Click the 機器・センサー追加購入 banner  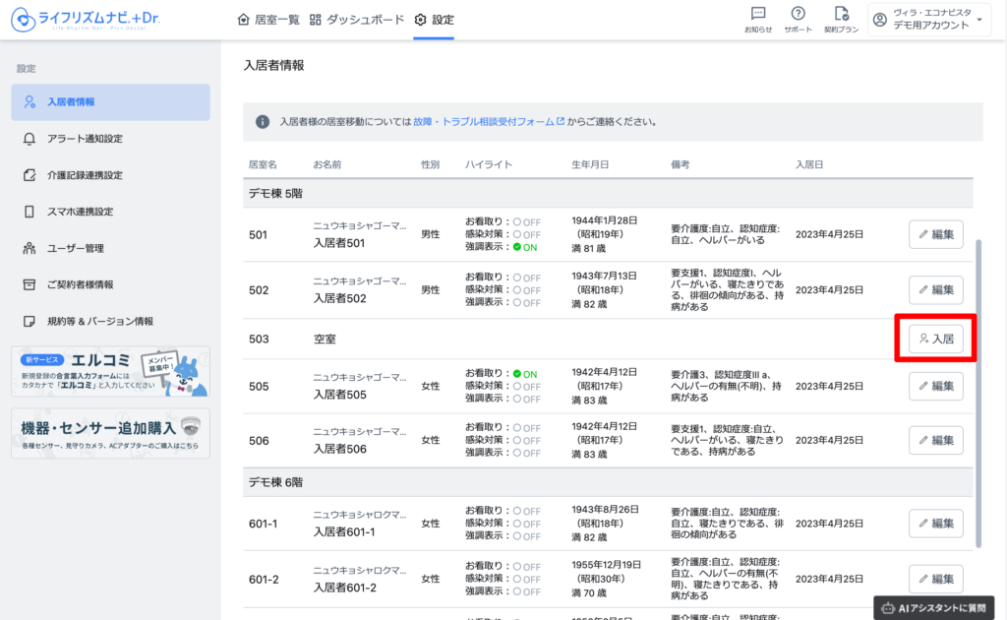tap(110, 433)
